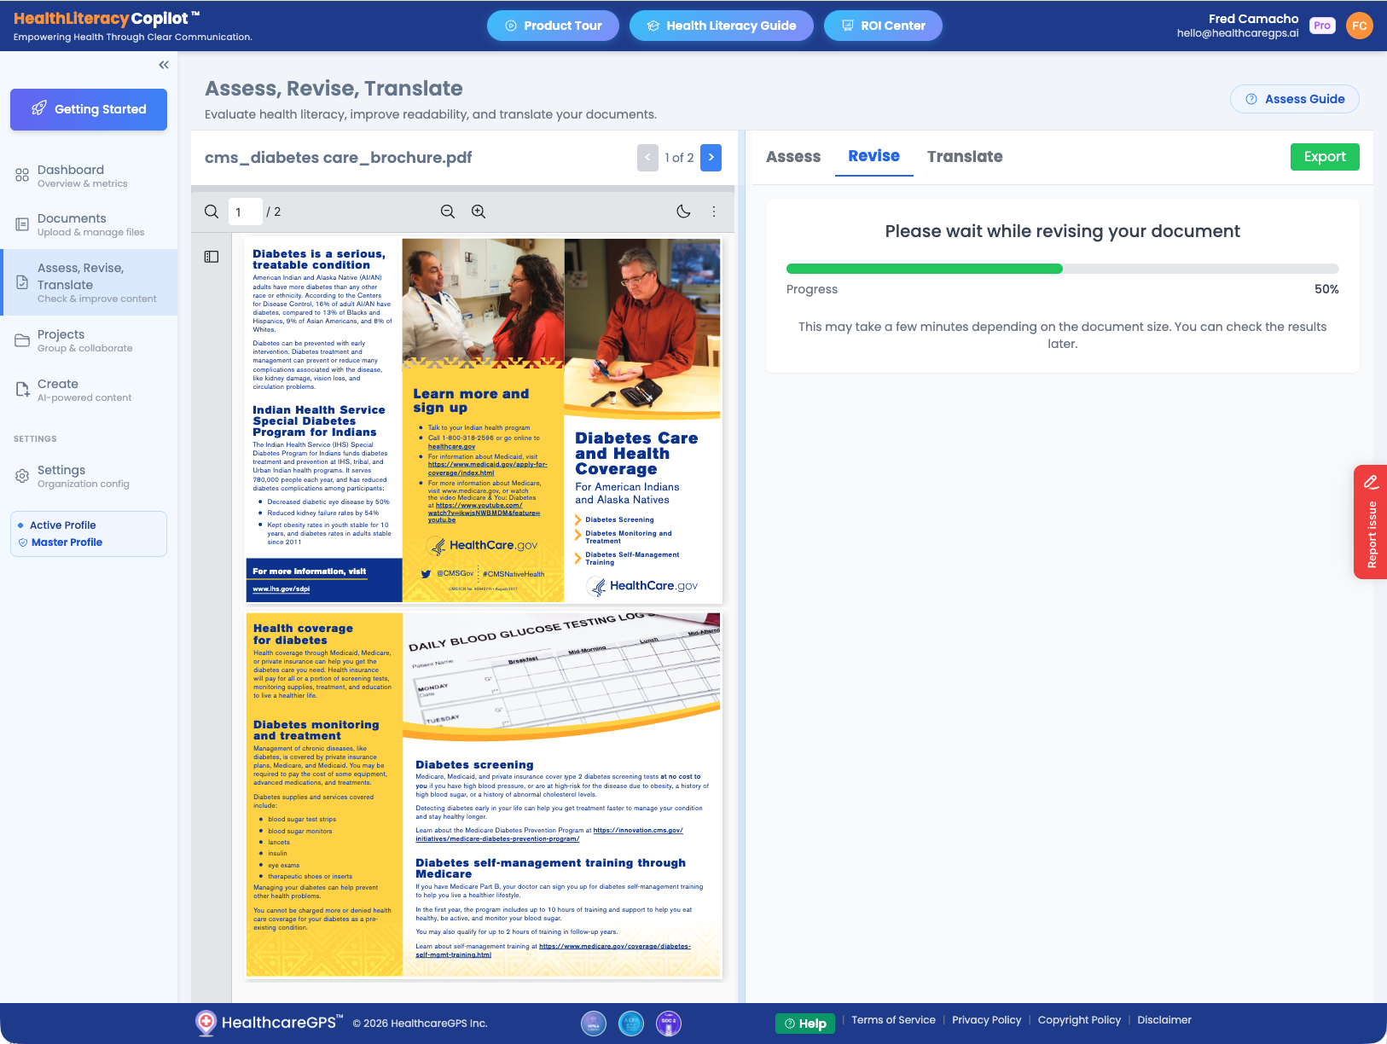Open the PDF viewer more options menu
Image resolution: width=1387 pixels, height=1044 pixels.
pyautogui.click(x=714, y=211)
